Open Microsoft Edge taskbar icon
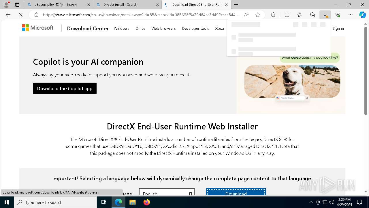 pos(118,202)
